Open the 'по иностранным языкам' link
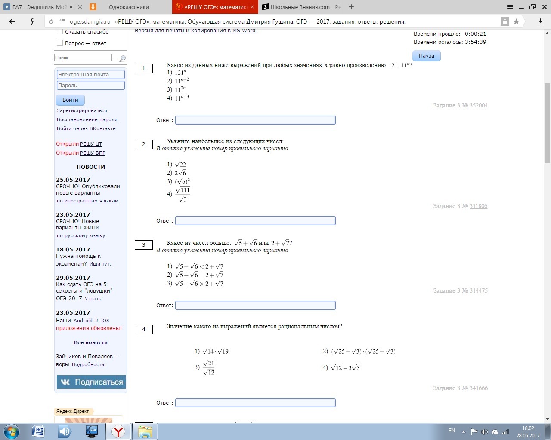Image resolution: width=551 pixels, height=440 pixels. click(87, 201)
